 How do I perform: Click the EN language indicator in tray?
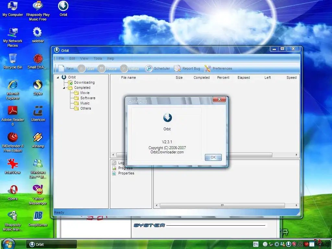coord(255,244)
